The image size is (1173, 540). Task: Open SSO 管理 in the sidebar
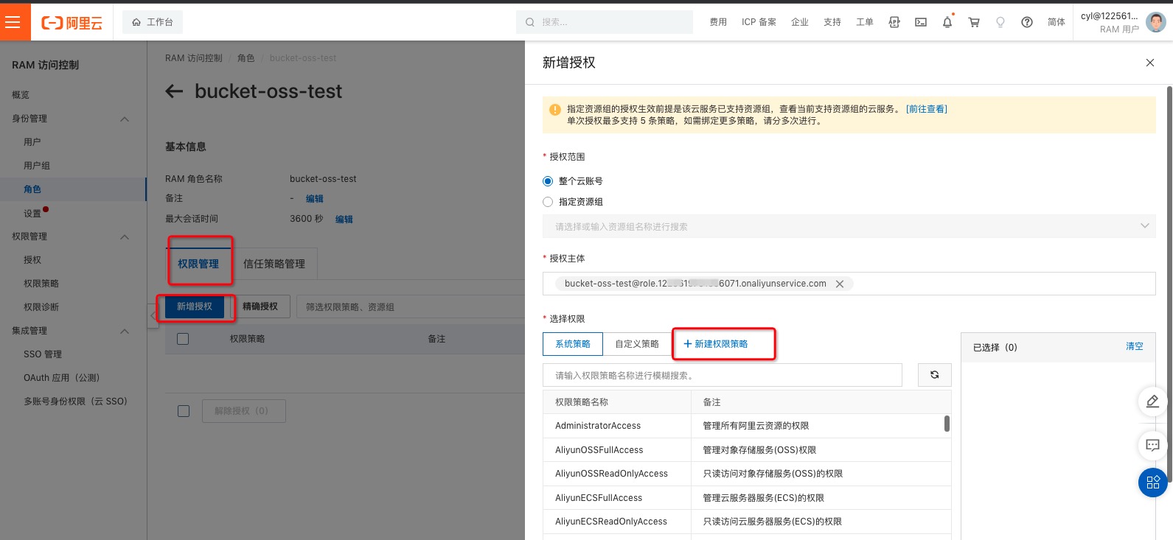click(43, 354)
